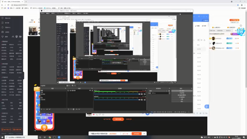
Task: Open a new Chrome tab
Action: pos(26,2)
